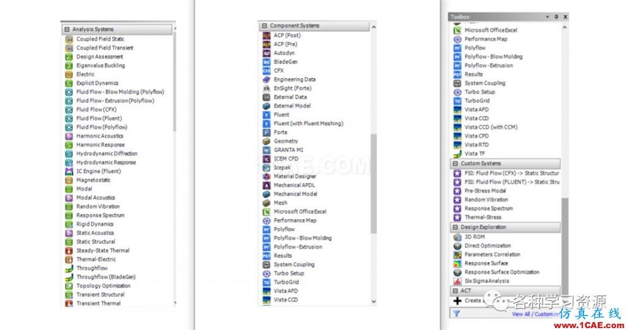627x330 pixels.
Task: Click the ACP (Post) icon
Action: click(266, 36)
